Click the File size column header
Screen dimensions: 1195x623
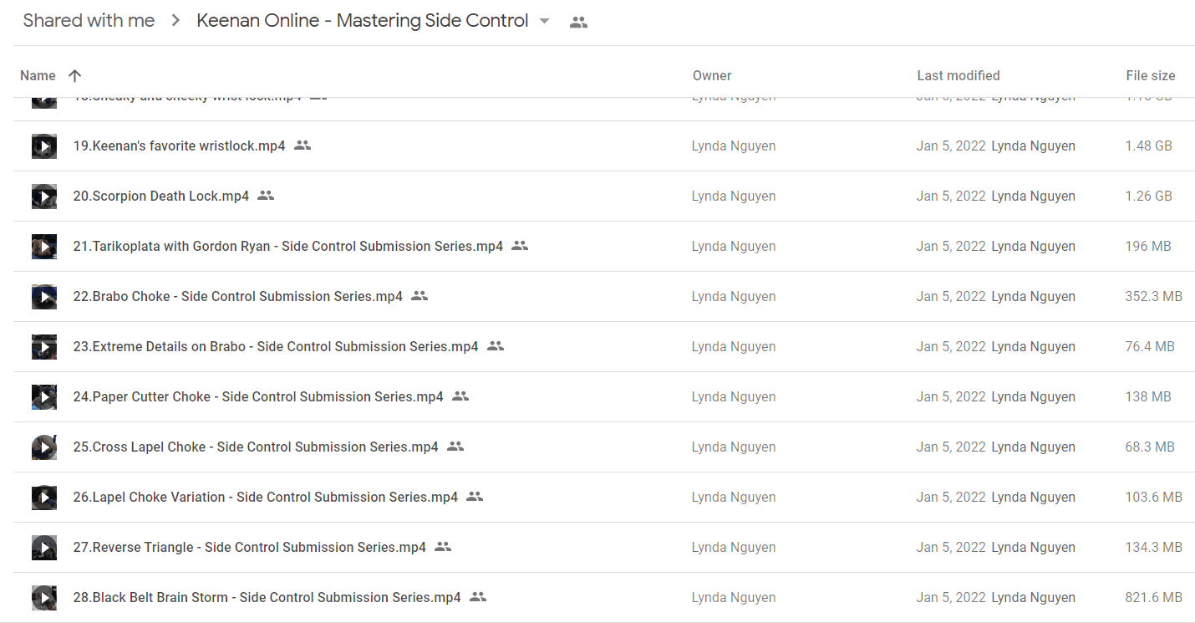click(1151, 75)
